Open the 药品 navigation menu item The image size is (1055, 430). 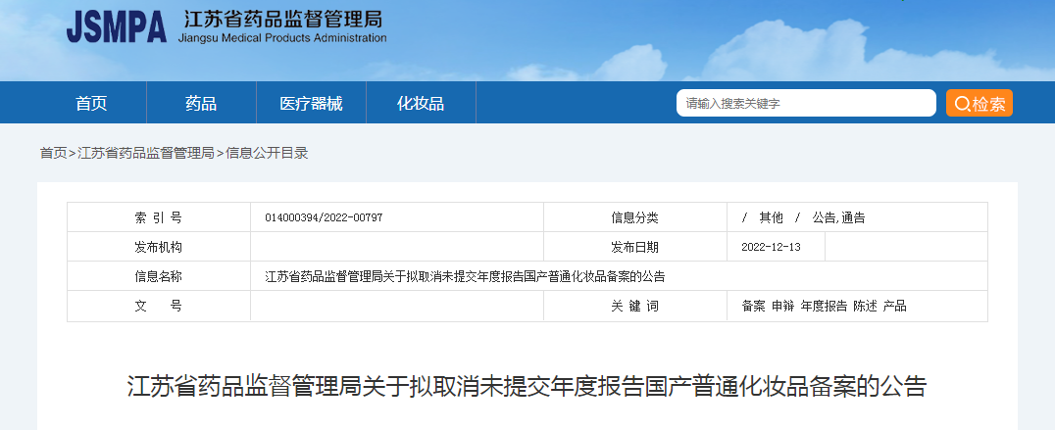201,104
